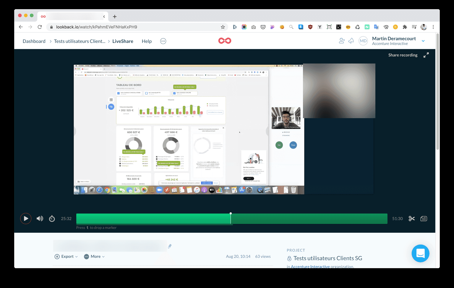Click the camera extension icon

[x=254, y=27]
